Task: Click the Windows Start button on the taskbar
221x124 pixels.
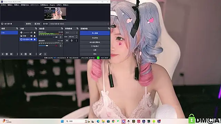Action: click(x=62, y=121)
